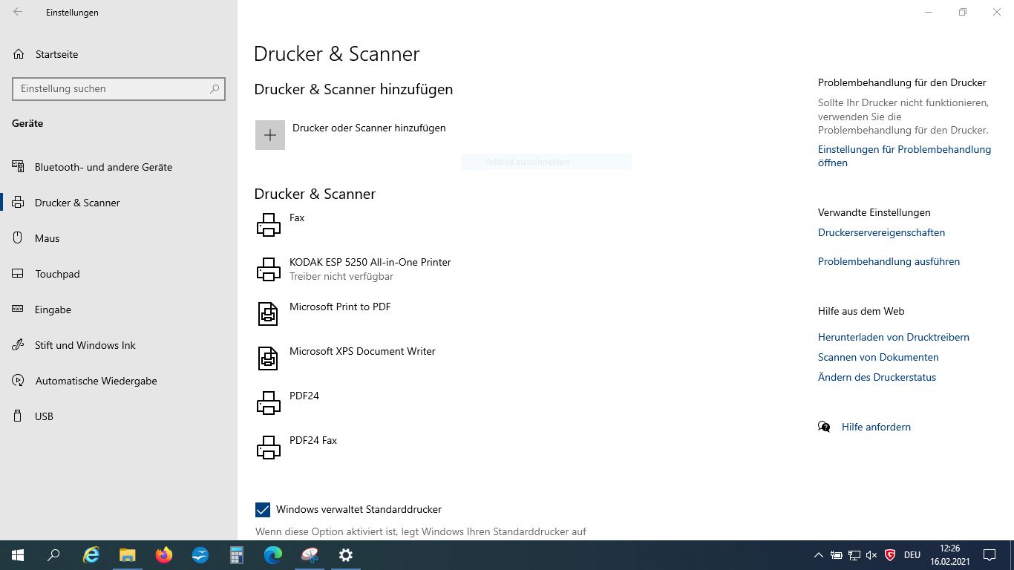Open Scannen von Dokumenten help link

tap(878, 357)
